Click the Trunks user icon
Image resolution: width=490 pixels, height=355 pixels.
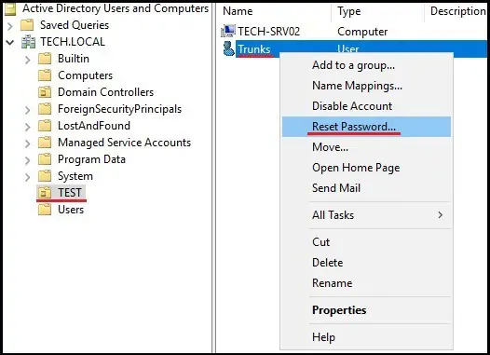[228, 48]
